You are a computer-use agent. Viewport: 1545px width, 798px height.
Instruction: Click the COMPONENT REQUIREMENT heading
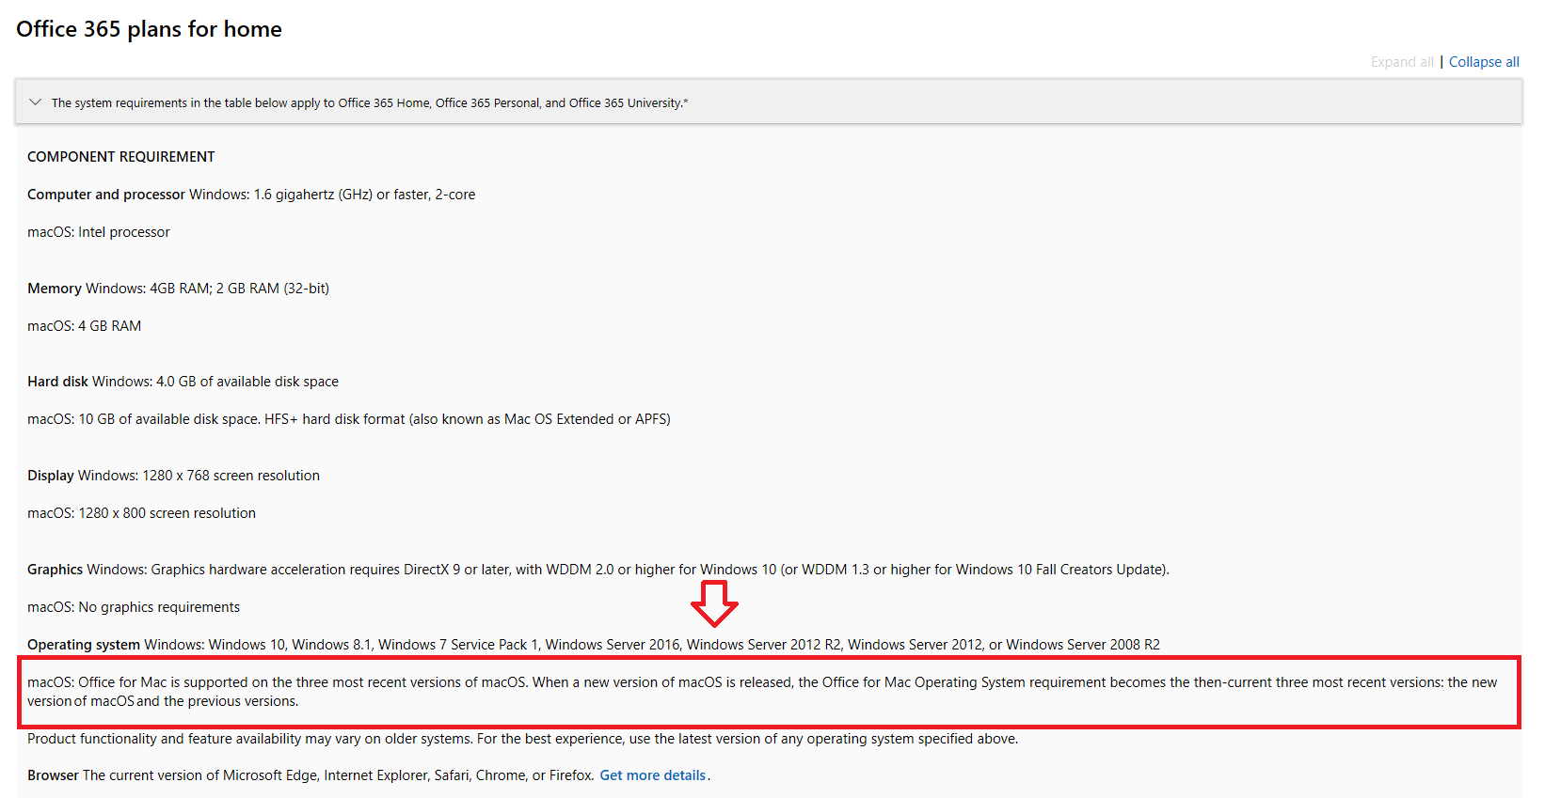pyautogui.click(x=121, y=157)
